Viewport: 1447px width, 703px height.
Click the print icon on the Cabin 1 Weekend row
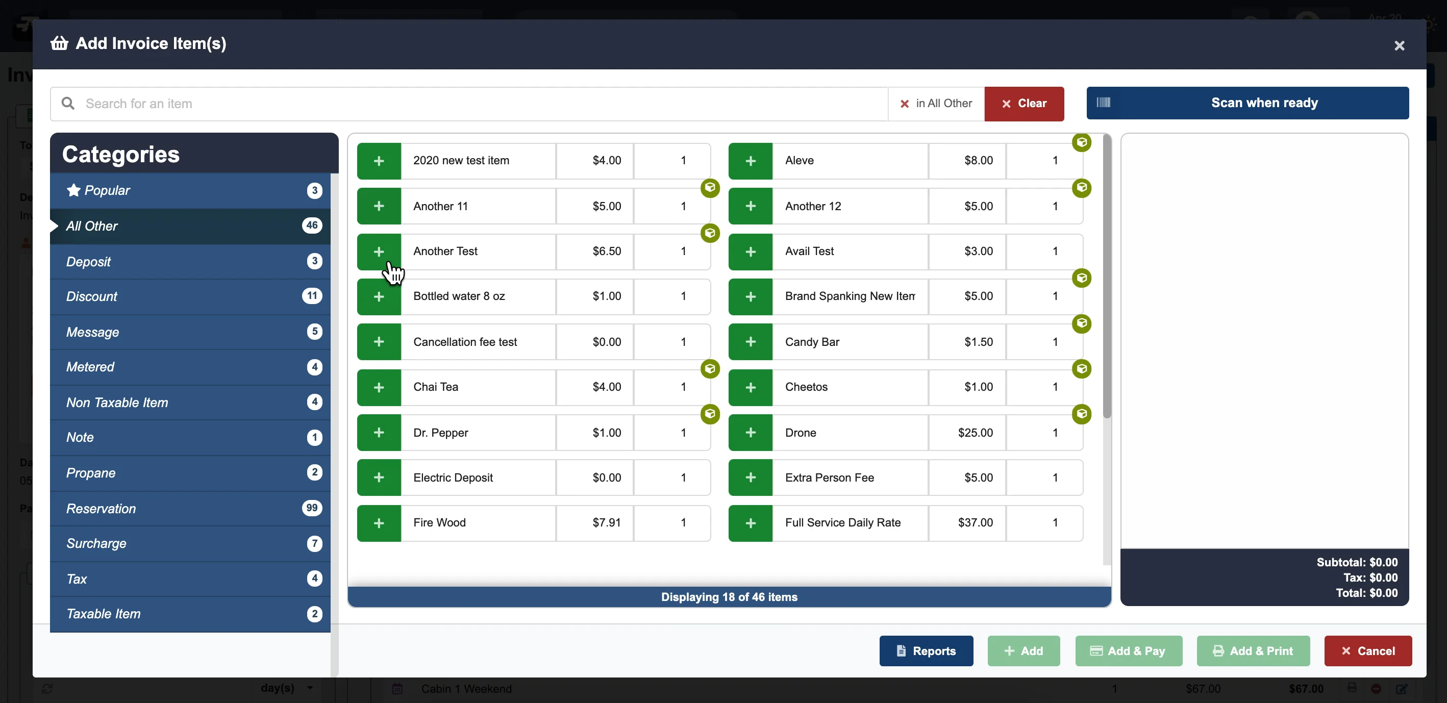click(1353, 689)
